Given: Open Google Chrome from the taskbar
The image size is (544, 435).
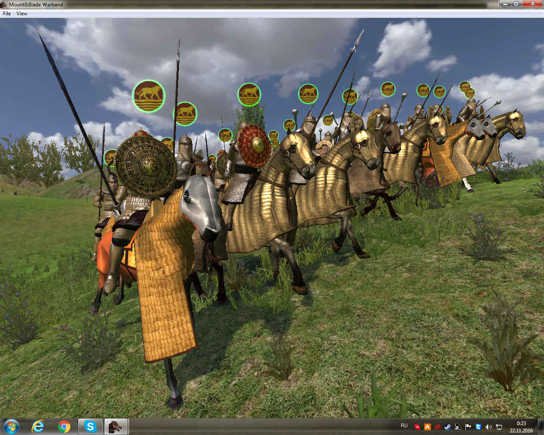Looking at the screenshot, I should (64, 426).
